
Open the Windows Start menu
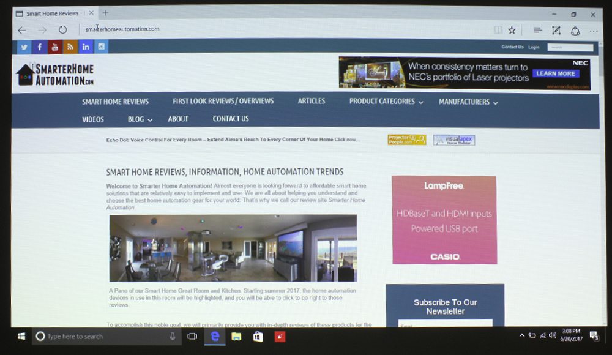click(21, 336)
